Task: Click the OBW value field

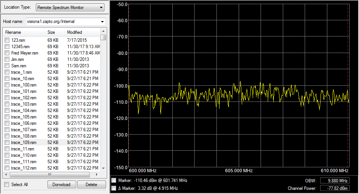Action: [x=334, y=181]
